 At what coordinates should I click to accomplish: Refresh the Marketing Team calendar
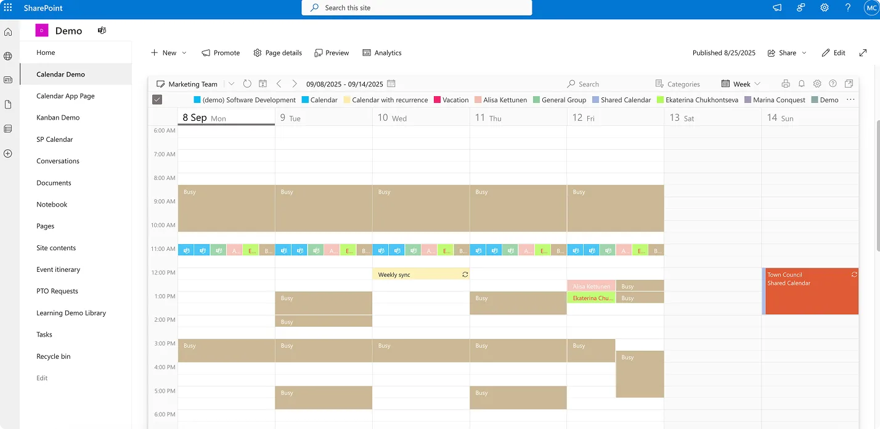(x=246, y=84)
